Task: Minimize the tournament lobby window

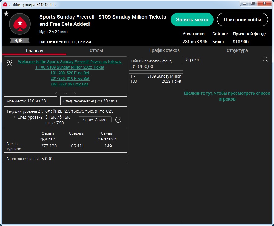Action: click(x=245, y=3)
